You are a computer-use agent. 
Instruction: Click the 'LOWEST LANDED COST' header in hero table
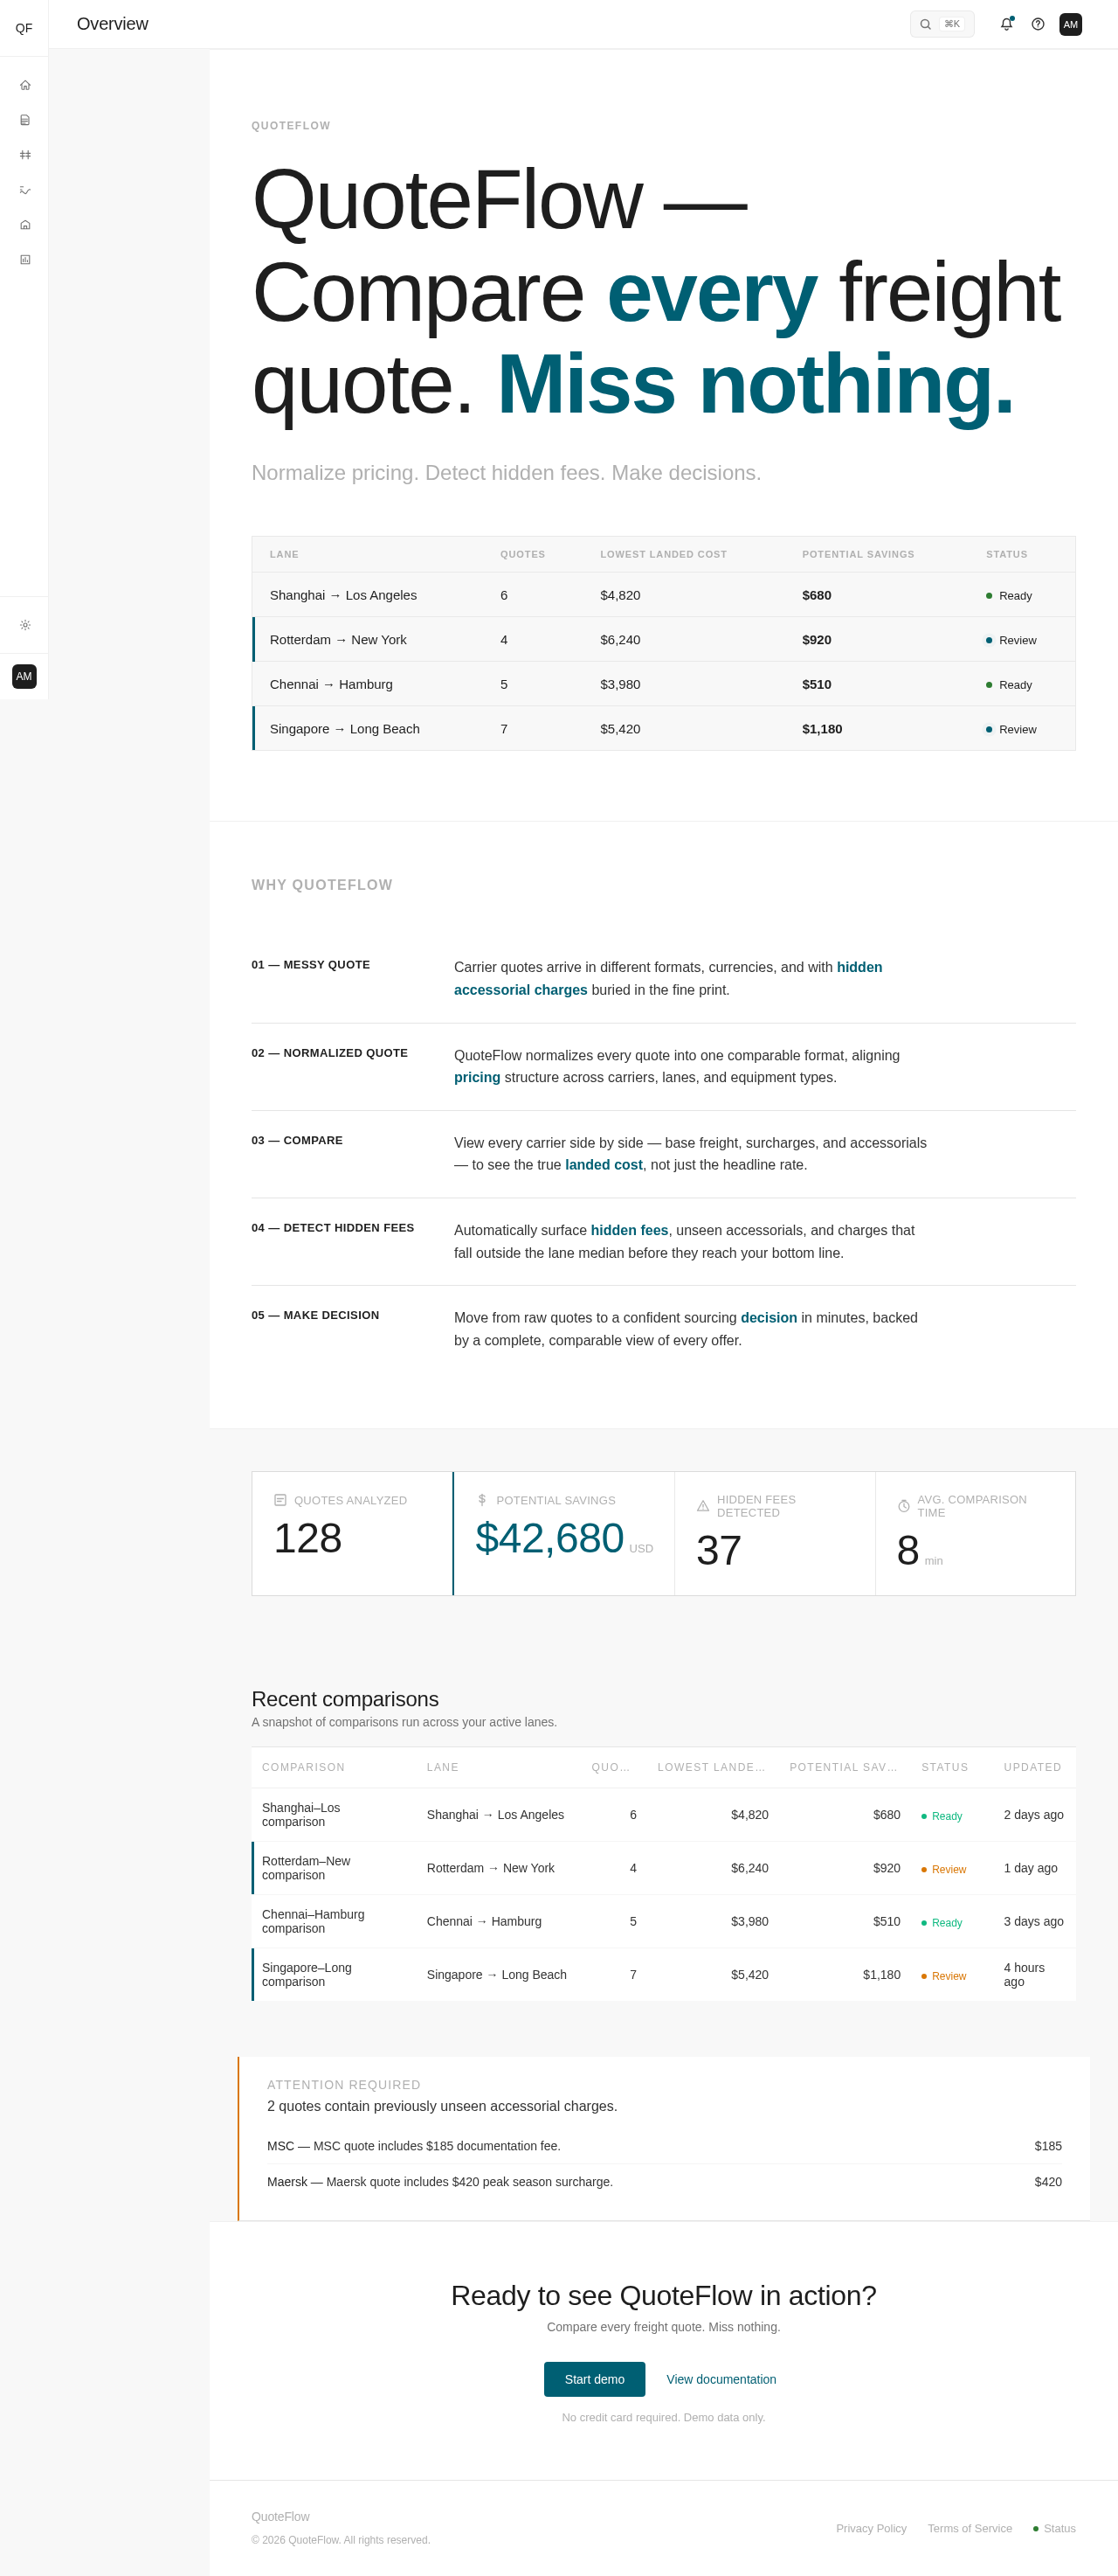tap(664, 554)
